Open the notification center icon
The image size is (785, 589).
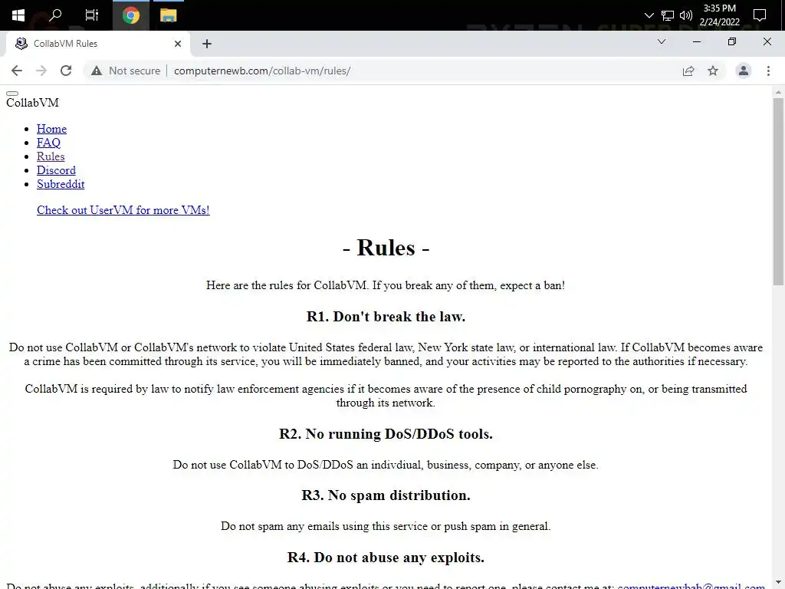pos(760,15)
